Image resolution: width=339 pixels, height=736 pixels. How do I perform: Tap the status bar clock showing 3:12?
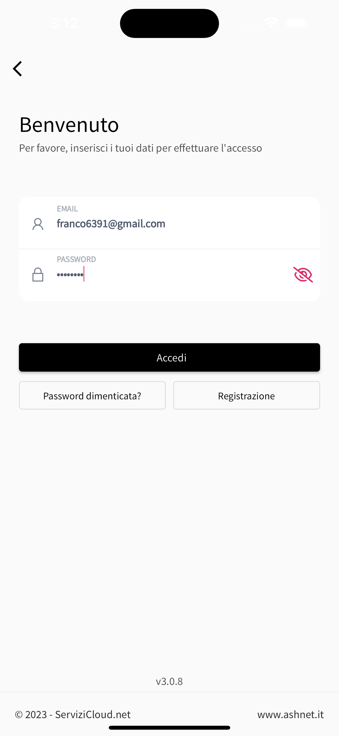tap(64, 23)
